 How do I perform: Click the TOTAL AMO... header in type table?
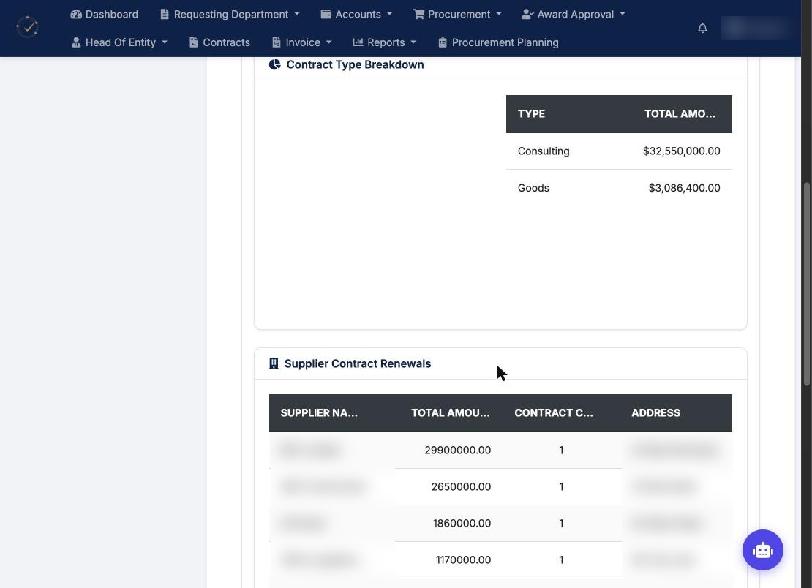pyautogui.click(x=680, y=114)
